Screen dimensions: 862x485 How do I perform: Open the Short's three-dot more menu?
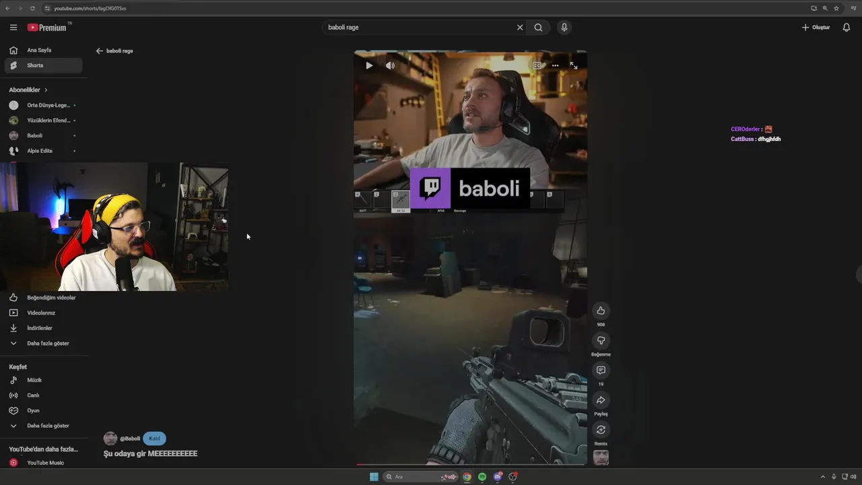555,65
